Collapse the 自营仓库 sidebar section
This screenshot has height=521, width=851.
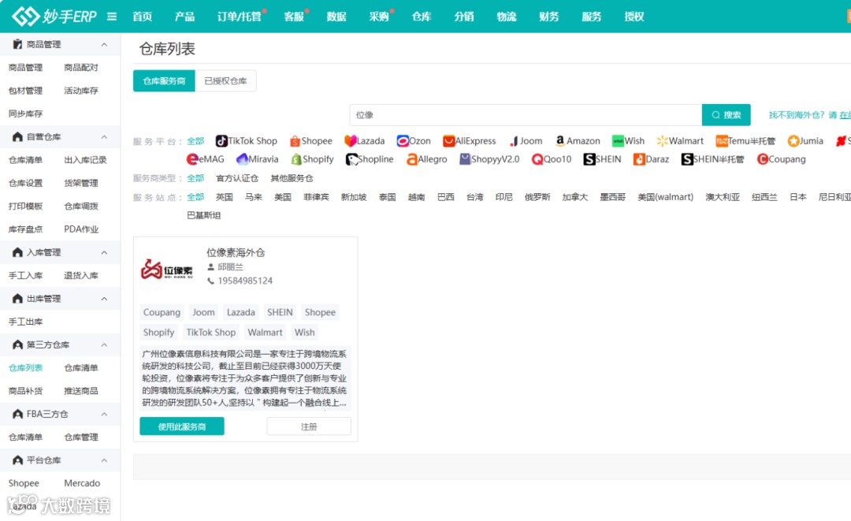[104, 137]
